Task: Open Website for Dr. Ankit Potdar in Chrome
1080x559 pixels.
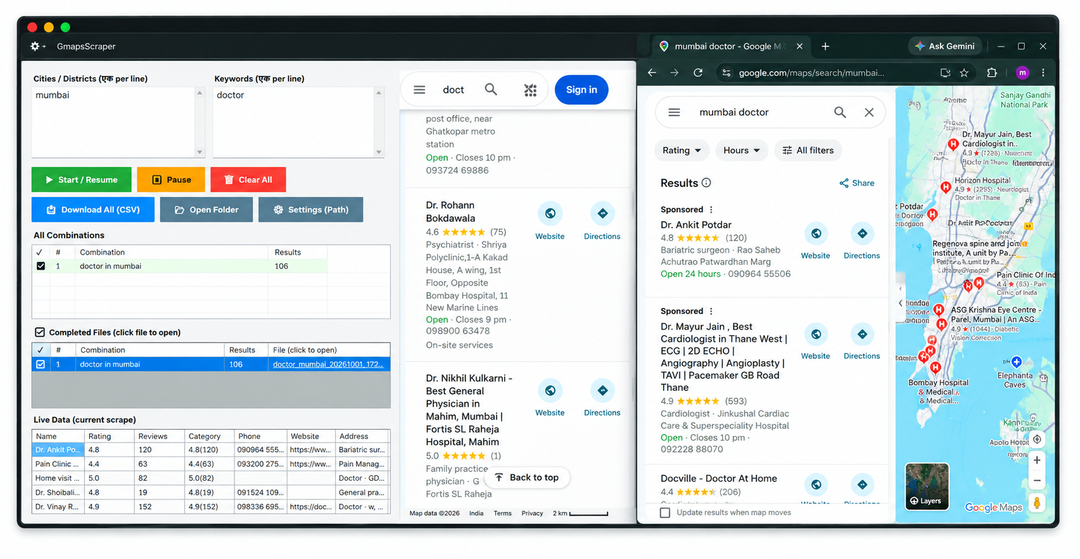Action: point(816,241)
